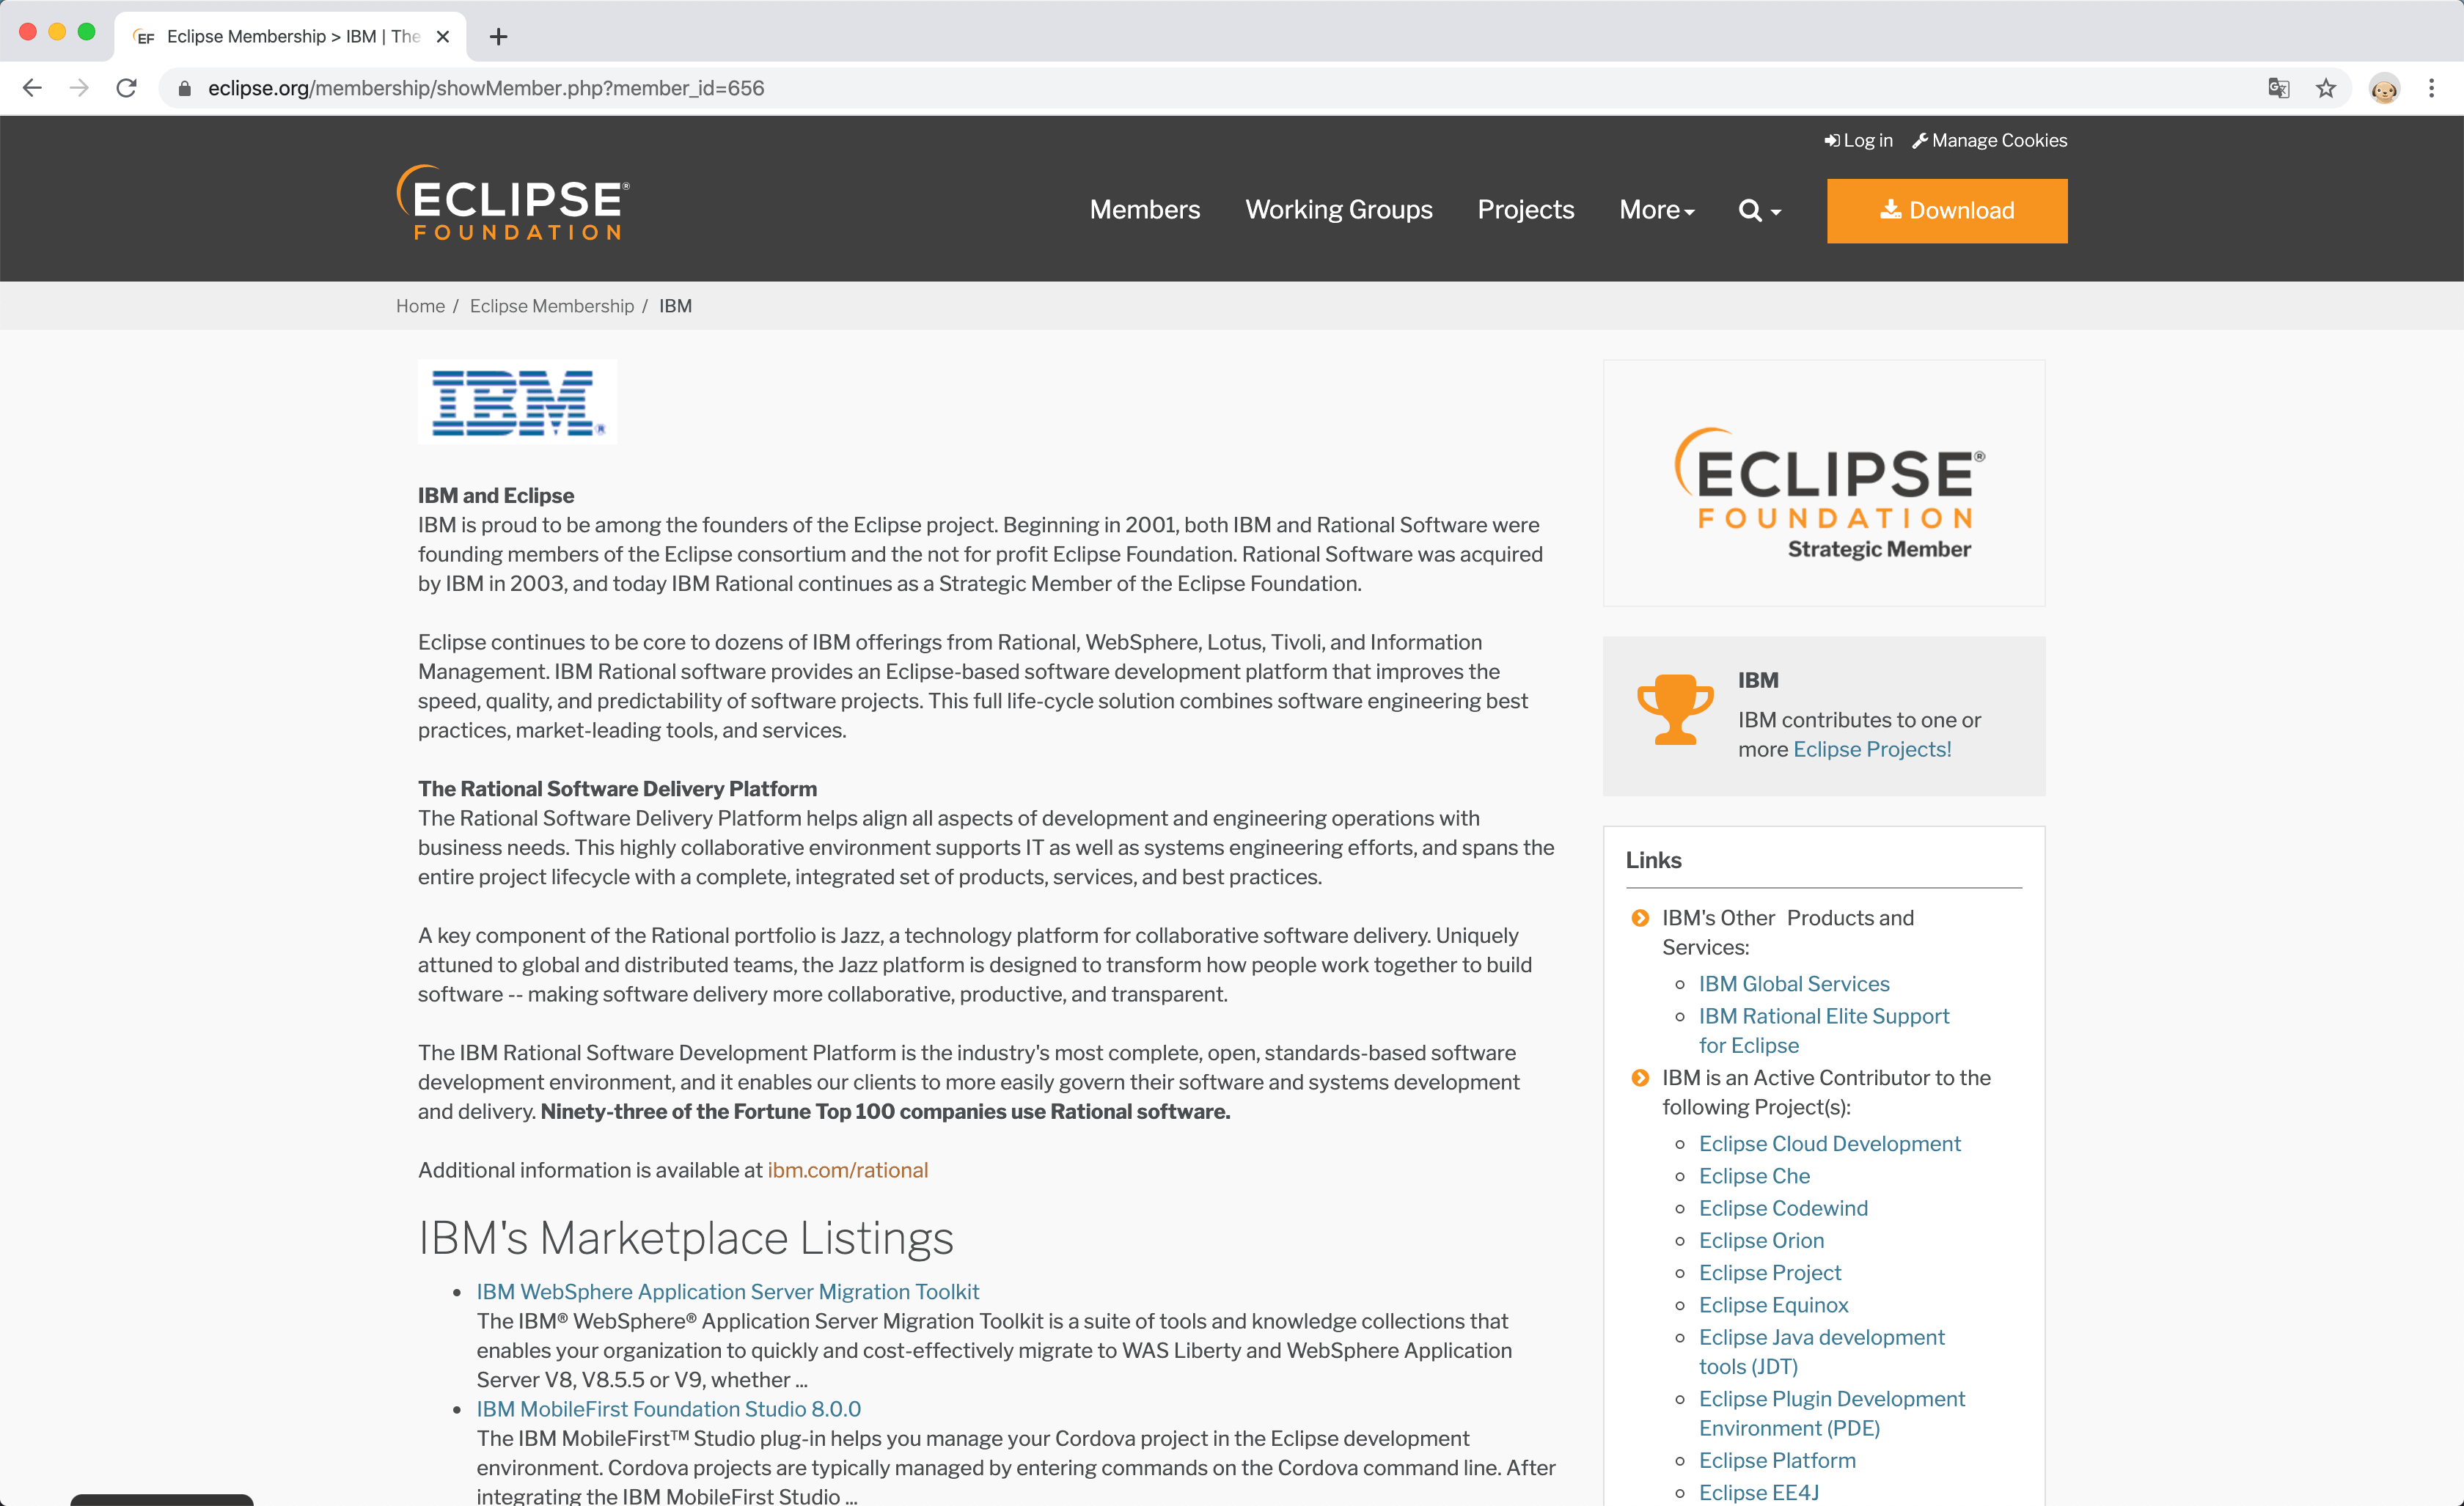Screen dimensions: 2464x1506
Task: Open the Eclipse EE4J link
Action: point(1759,1492)
